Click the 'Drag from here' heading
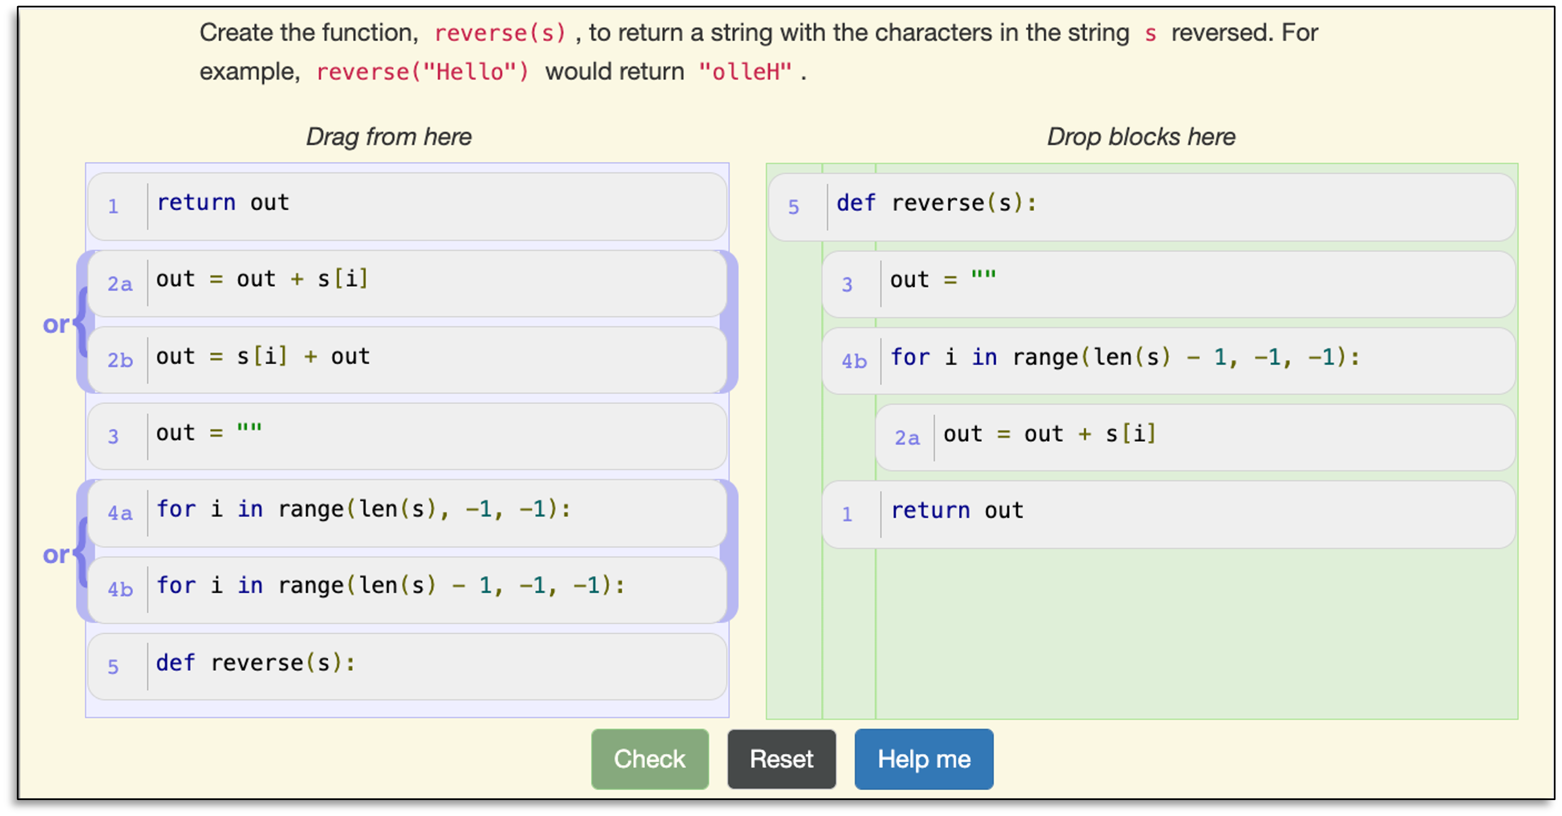The height and width of the screenshot is (816, 1562). (389, 136)
